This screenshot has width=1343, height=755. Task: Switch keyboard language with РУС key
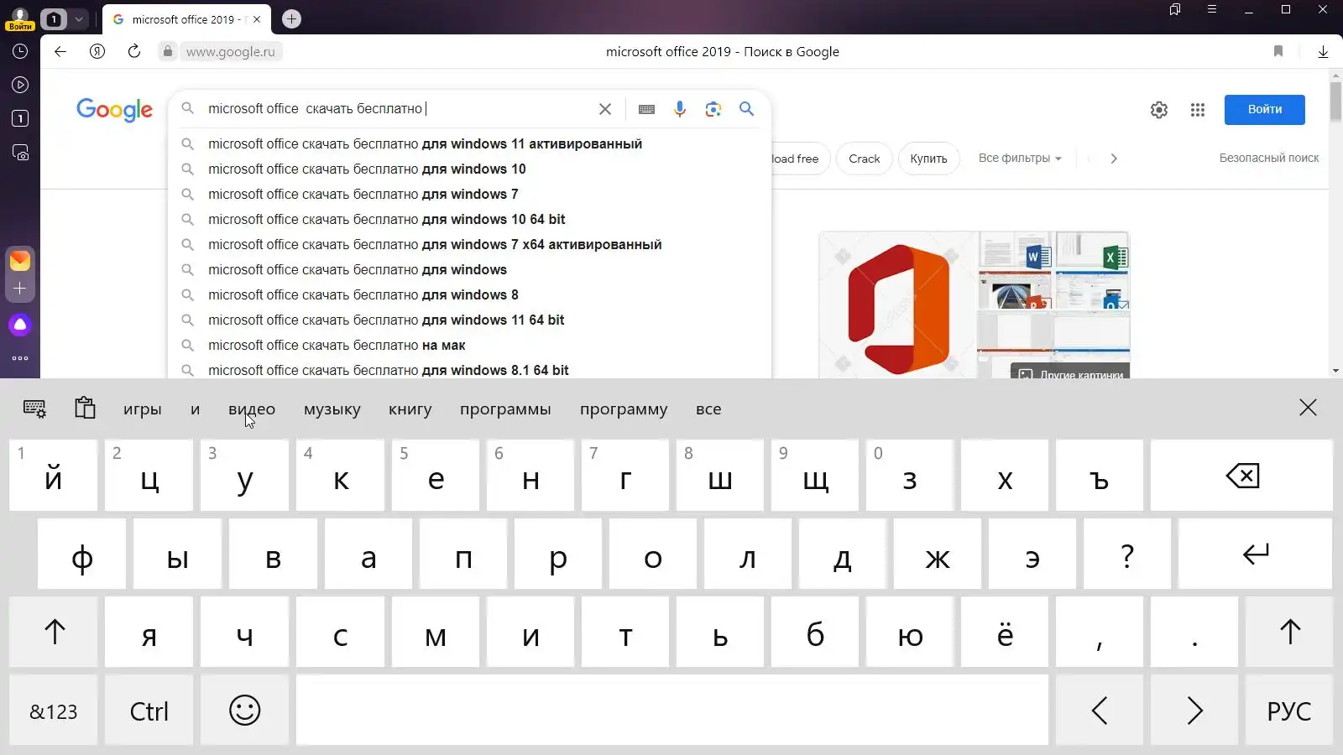(1289, 711)
